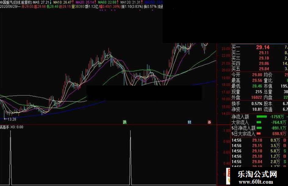Click the 换手 value 0.57% in the quote panel

tap(257, 104)
